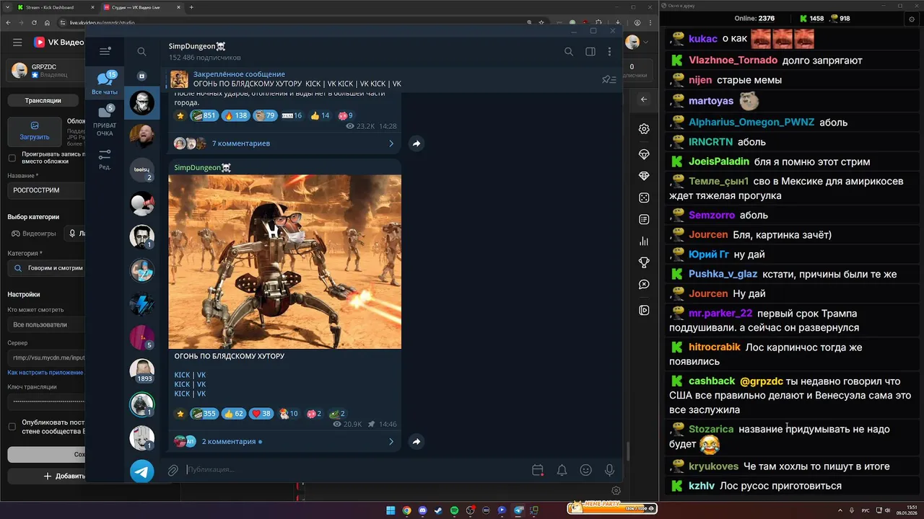Screen dimensions: 924x519
Task: Open the gear settings icon in VK sidebar
Action: tap(644, 129)
